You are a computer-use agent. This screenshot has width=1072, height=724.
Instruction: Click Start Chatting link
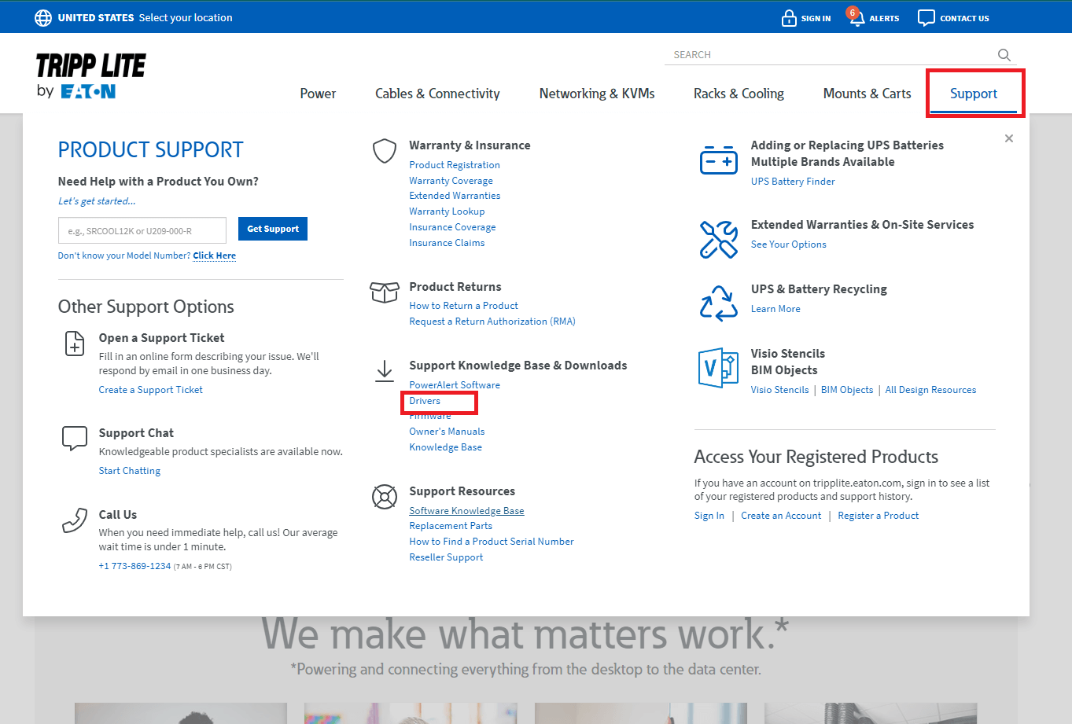[x=130, y=471]
